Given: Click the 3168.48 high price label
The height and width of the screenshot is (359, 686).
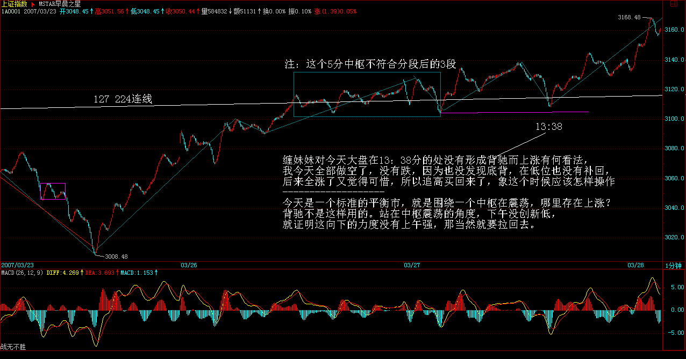Looking at the screenshot, I should point(630,17).
